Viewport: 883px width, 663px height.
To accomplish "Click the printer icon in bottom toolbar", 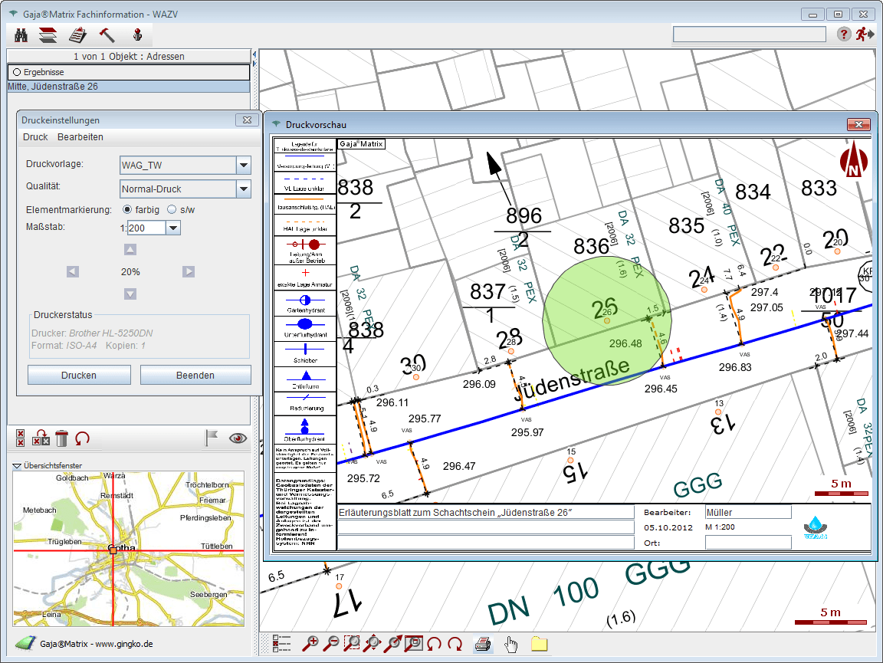I will click(x=482, y=644).
